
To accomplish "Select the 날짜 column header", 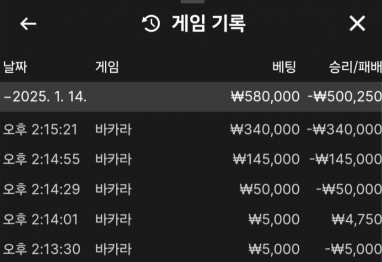I will point(15,67).
